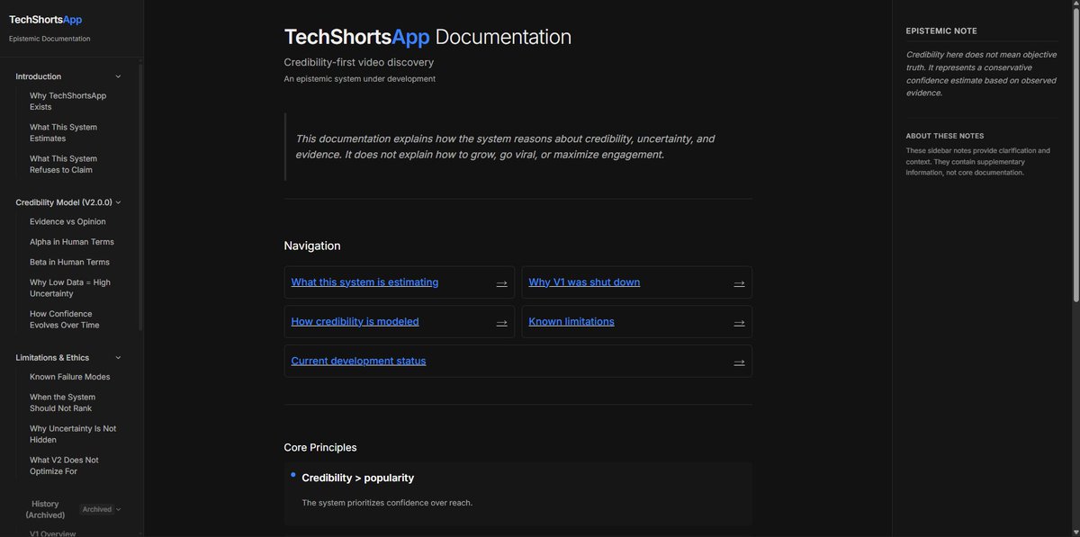Click the Navigation section heading

[x=312, y=246]
